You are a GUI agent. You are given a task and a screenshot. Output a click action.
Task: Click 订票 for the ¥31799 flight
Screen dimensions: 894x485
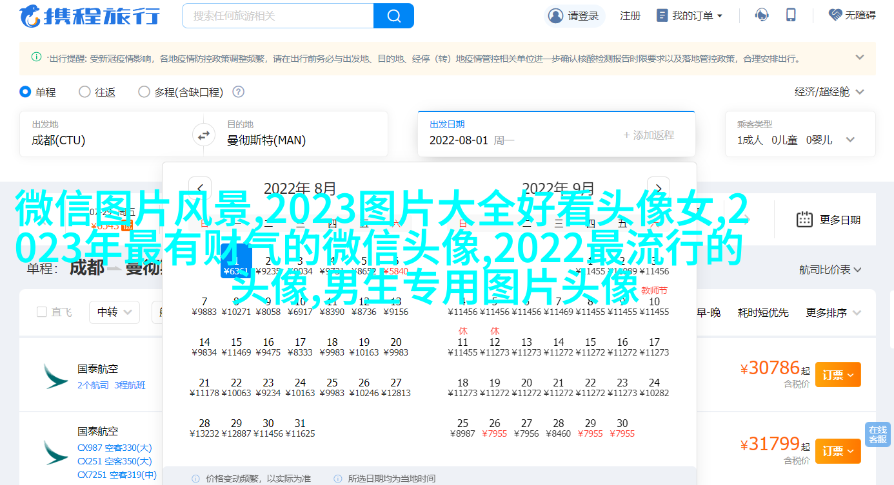tap(838, 451)
